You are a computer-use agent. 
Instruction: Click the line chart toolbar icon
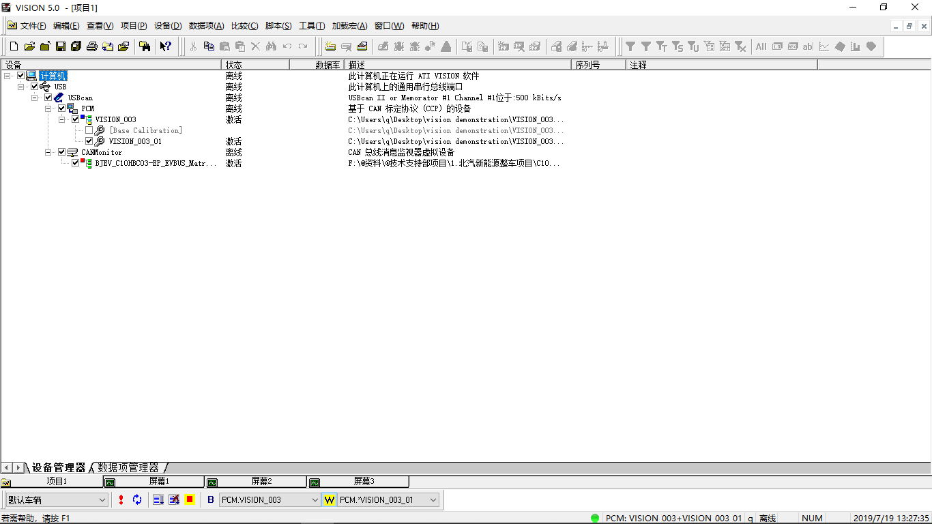[824, 46]
